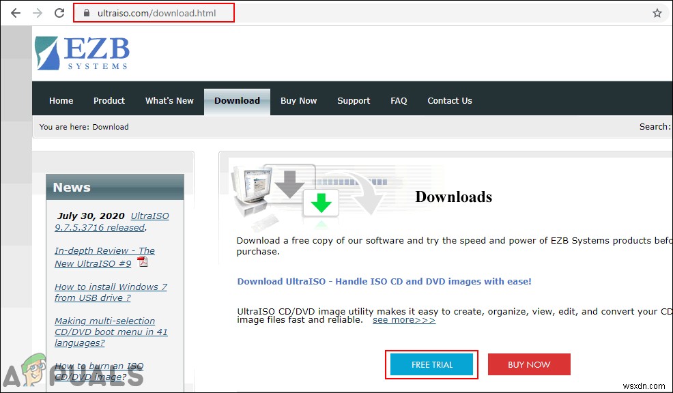
Task: Open Making multi-selection CD/DVD boot menu link
Action: click(x=111, y=332)
